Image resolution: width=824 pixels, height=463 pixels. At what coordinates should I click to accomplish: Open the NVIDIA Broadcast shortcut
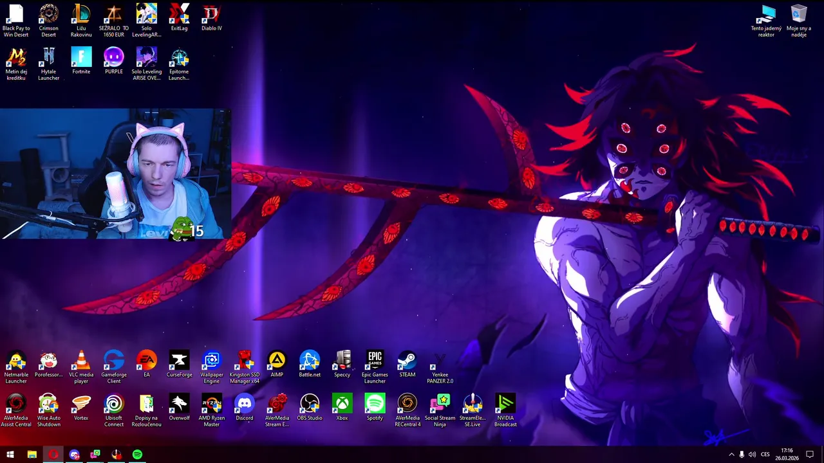click(505, 411)
